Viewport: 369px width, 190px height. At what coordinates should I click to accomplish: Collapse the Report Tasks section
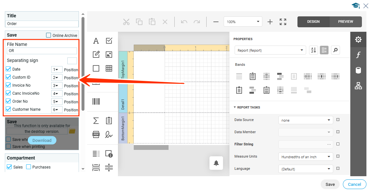(235, 108)
